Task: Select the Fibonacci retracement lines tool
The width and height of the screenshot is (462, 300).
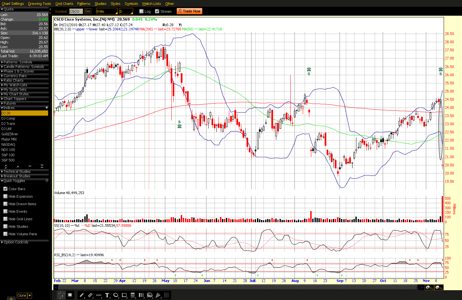Action: point(133,295)
